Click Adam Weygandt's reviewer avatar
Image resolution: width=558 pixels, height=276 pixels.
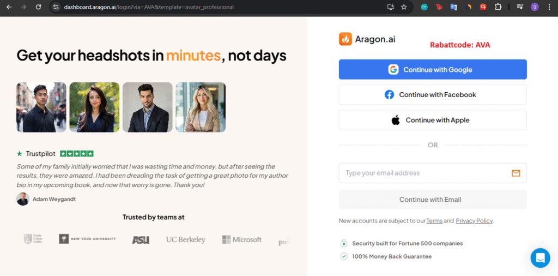click(x=23, y=199)
